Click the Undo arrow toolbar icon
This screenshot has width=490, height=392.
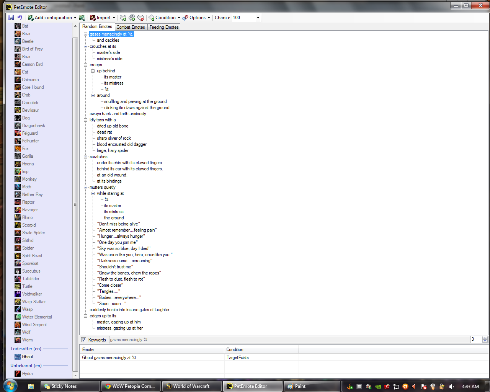point(20,18)
